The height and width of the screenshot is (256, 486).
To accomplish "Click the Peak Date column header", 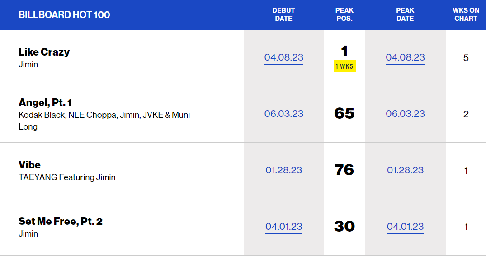I will [x=405, y=14].
